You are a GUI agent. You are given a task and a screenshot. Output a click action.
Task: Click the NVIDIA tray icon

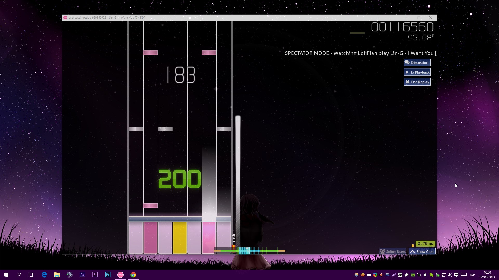(x=413, y=275)
